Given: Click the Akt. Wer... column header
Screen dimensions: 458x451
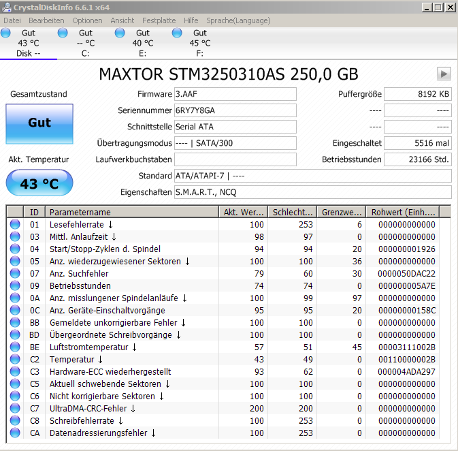Looking at the screenshot, I should (244, 212).
